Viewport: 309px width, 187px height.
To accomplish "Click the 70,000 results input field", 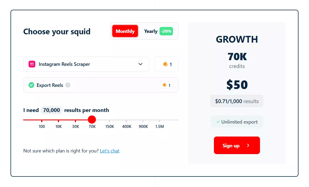I will (51, 110).
